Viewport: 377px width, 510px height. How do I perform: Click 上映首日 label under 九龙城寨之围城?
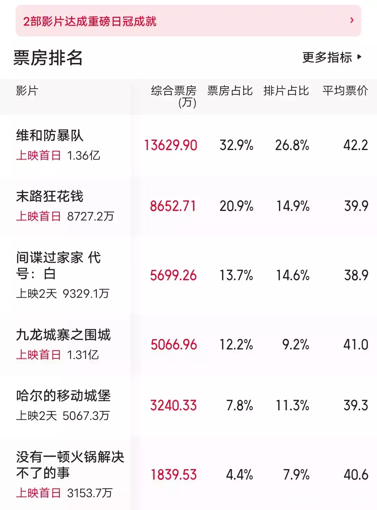click(38, 355)
